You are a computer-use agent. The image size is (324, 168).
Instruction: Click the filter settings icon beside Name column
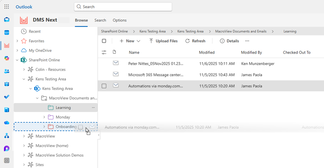coord(104,53)
